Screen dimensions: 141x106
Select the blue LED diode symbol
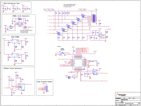(69, 77)
